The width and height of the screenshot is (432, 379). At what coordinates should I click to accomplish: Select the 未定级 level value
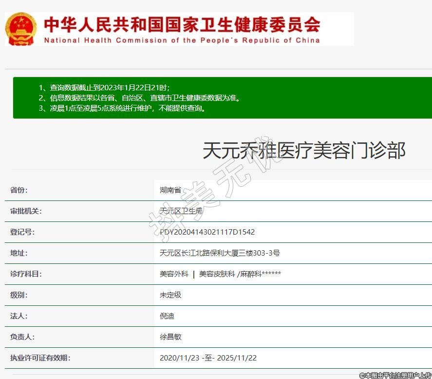[170, 295]
